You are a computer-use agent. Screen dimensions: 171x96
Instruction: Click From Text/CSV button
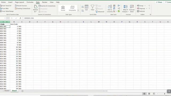click(6, 6)
